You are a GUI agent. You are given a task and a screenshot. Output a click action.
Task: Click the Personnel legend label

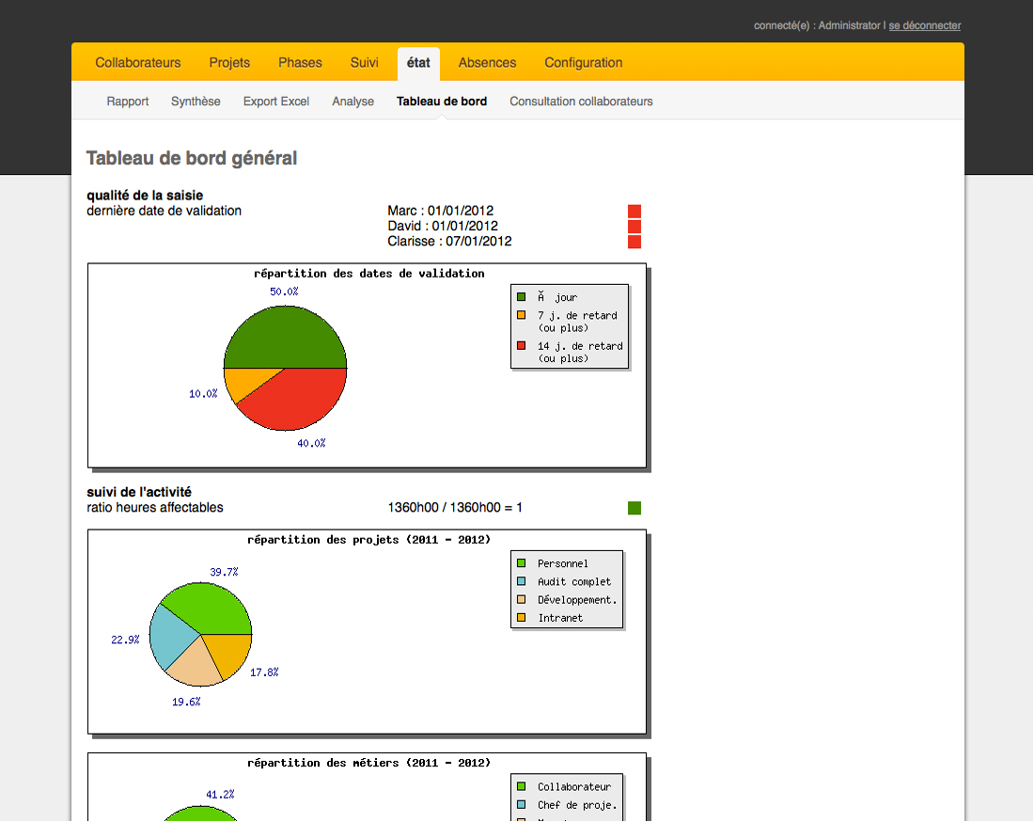click(562, 563)
